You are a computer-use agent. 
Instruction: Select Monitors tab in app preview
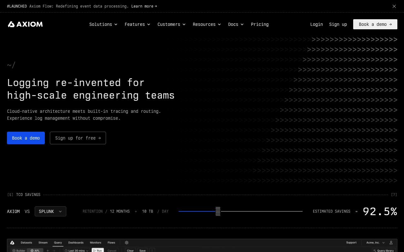pos(96,243)
